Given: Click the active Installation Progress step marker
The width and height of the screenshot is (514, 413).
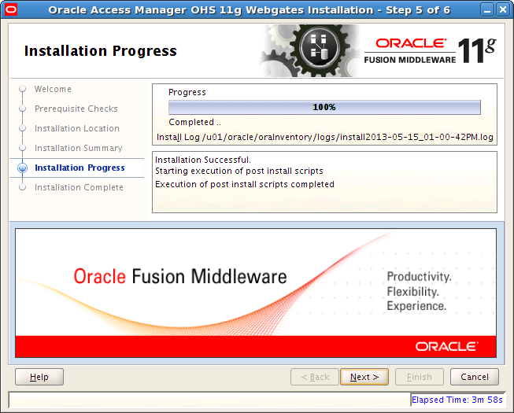Looking at the screenshot, I should tap(22, 168).
